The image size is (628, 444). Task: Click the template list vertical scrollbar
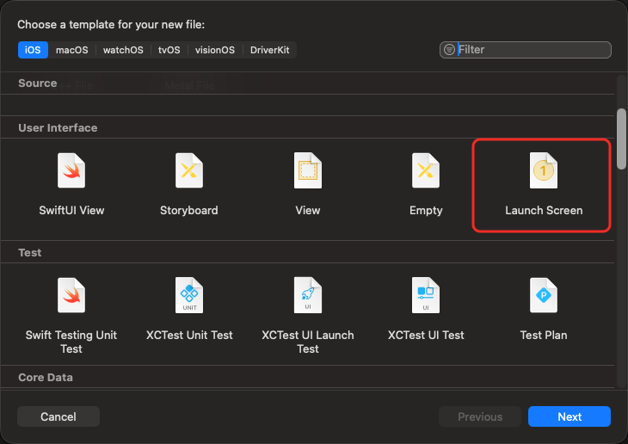[621, 139]
